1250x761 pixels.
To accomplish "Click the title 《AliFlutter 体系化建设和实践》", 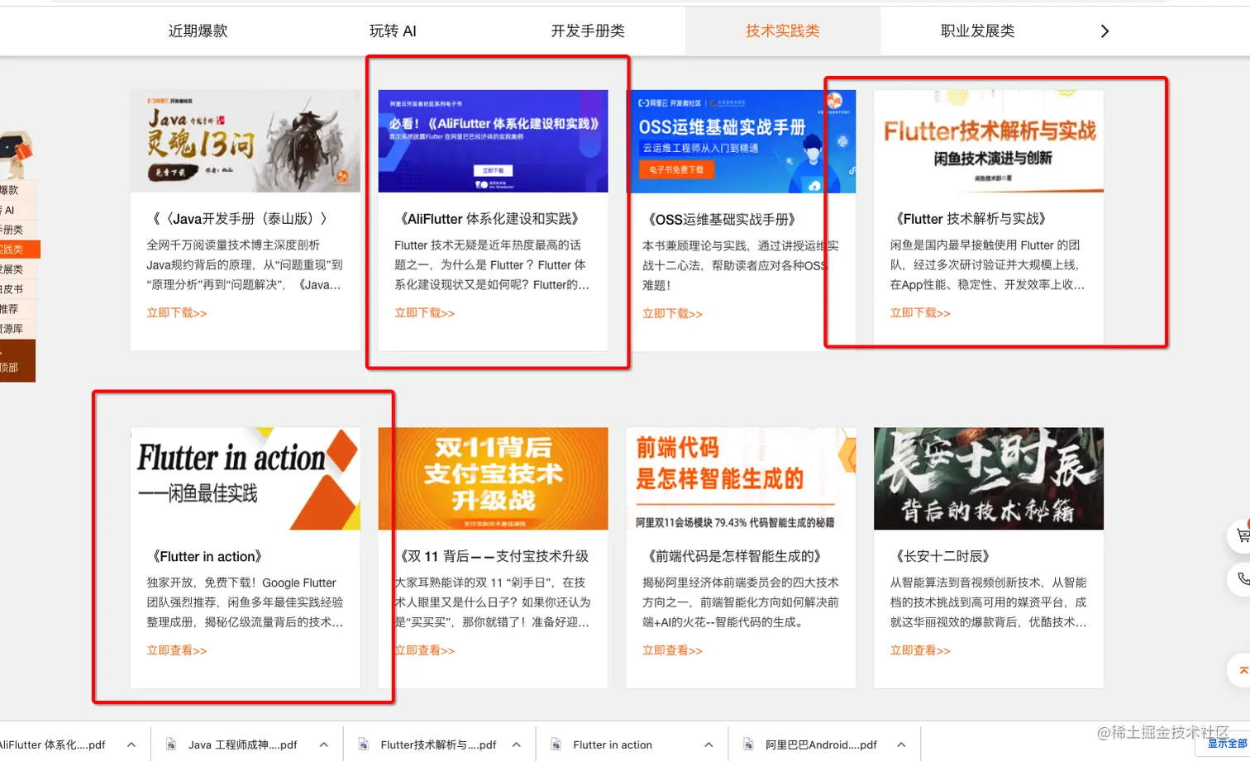I will pyautogui.click(x=489, y=219).
